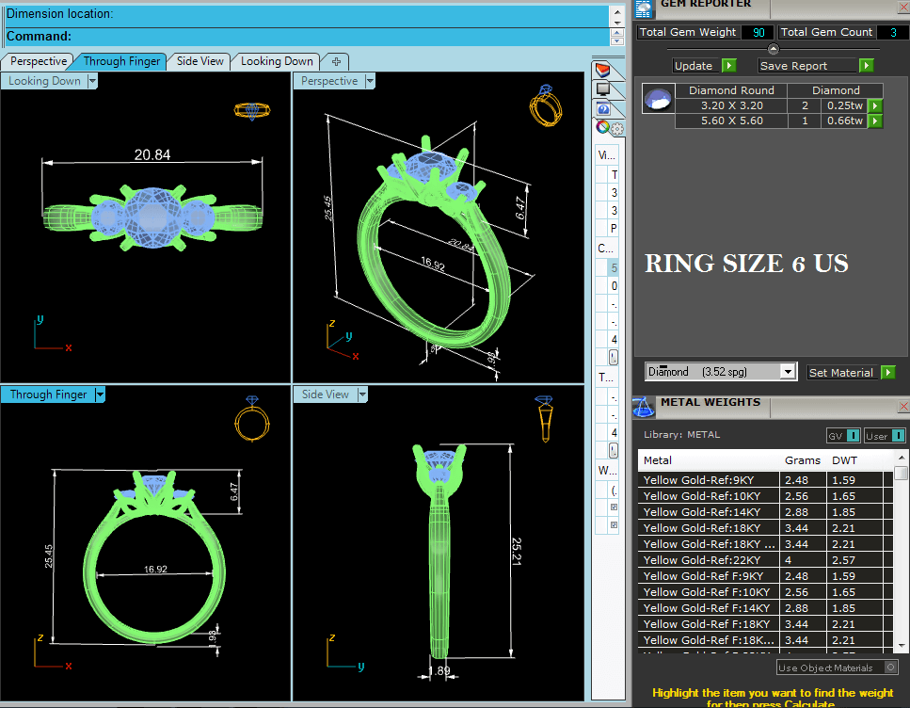The height and width of the screenshot is (708, 910).
Task: Add a new viewport tab with plus
Action: [x=335, y=61]
